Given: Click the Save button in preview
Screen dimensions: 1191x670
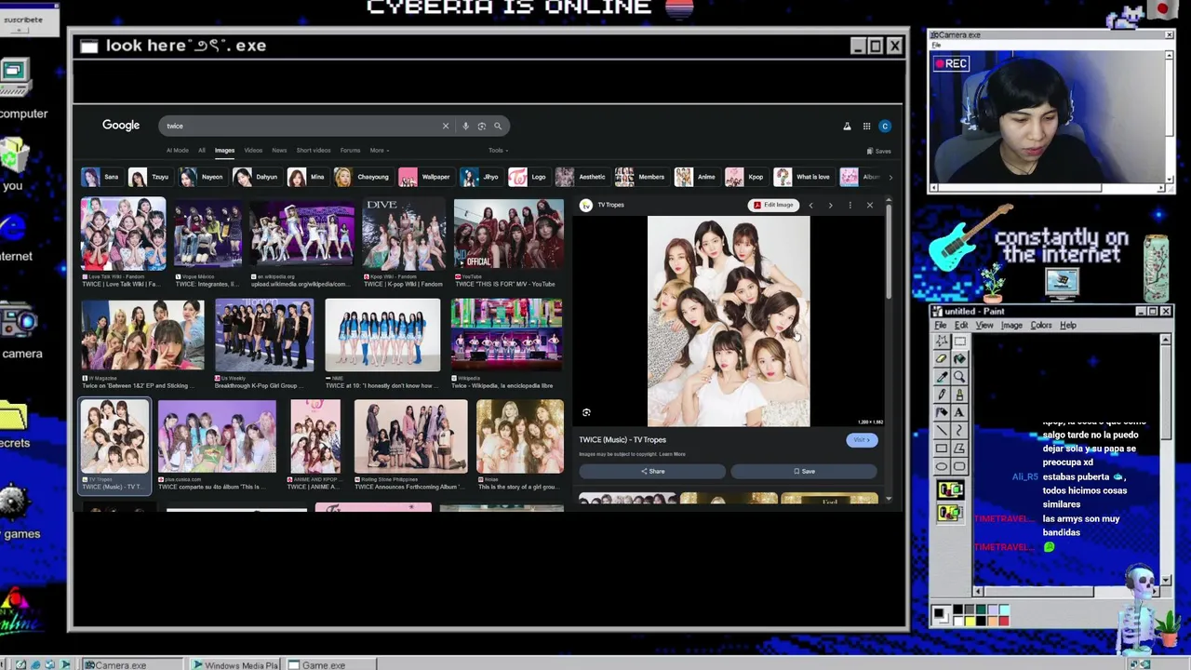Looking at the screenshot, I should tap(804, 471).
